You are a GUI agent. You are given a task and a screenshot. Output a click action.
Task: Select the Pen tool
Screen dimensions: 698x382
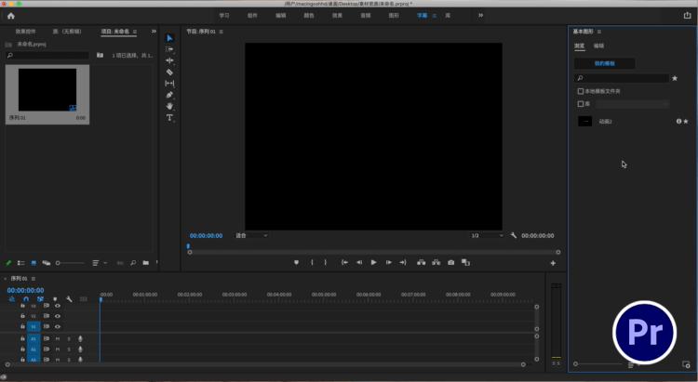pyautogui.click(x=169, y=95)
